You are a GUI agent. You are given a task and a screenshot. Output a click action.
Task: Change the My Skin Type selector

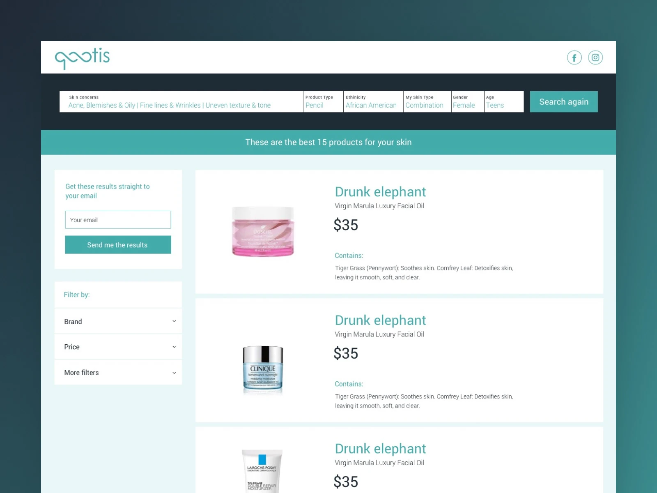click(427, 101)
